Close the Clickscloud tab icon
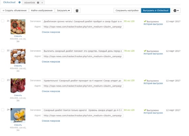Viewport: 189px width, 136px height. (19, 2)
